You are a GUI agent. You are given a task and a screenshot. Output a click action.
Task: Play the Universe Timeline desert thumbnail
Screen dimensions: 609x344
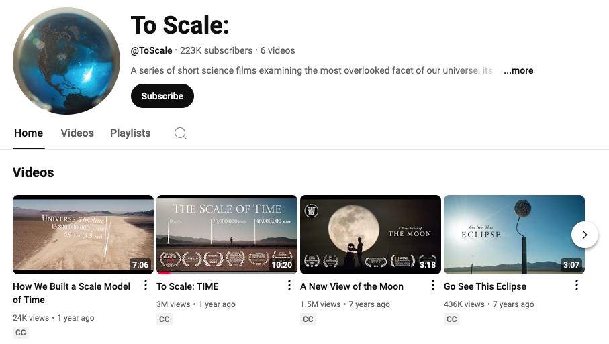tap(83, 235)
